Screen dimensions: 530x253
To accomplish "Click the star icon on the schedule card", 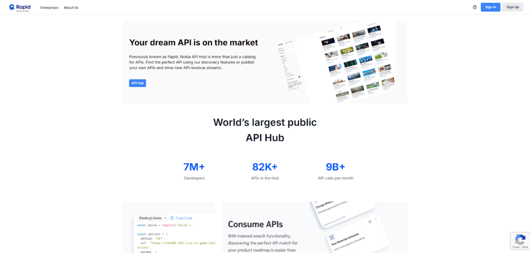I will (x=370, y=222).
